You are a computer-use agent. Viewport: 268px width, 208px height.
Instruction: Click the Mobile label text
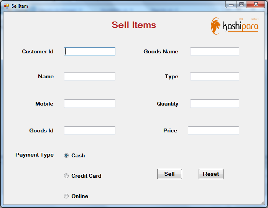[x=44, y=104]
